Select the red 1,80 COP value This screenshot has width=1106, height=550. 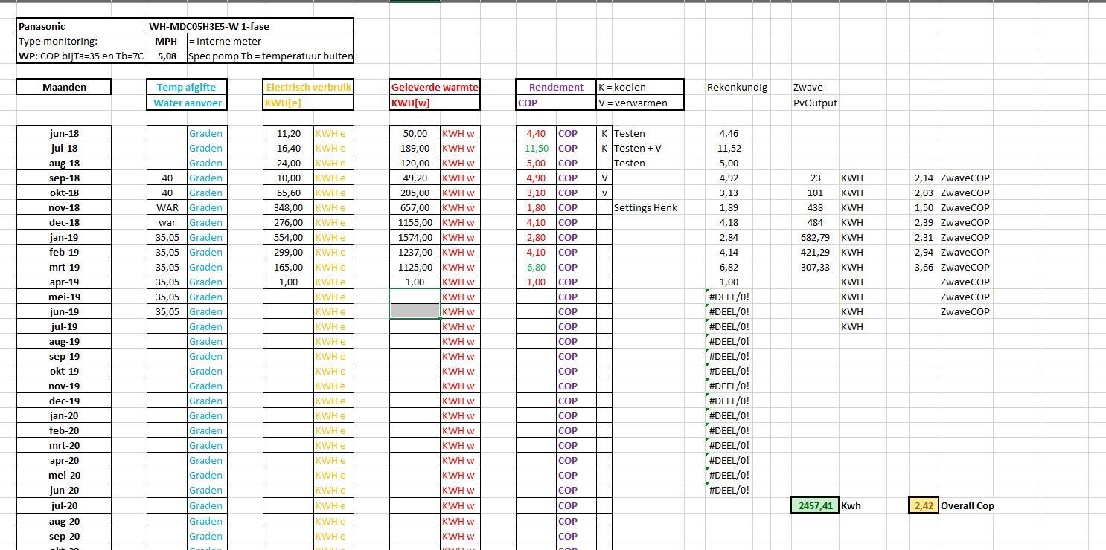click(x=537, y=207)
